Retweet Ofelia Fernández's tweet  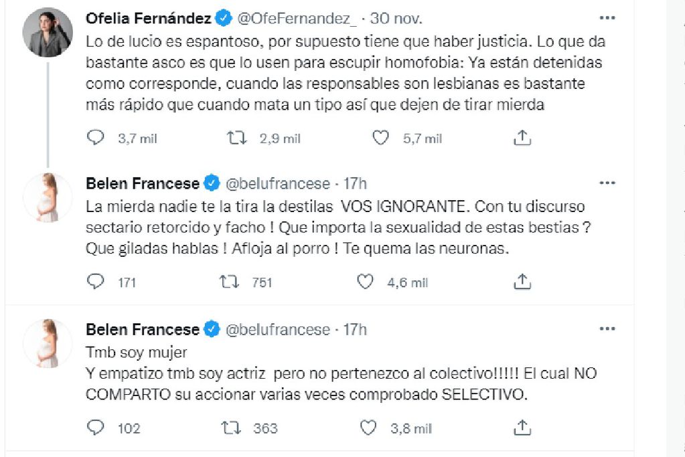(x=234, y=138)
